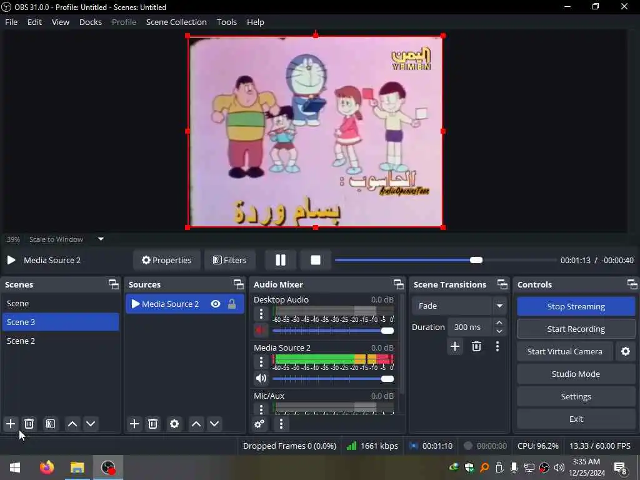
Task: Stop media playback
Action: [316, 260]
